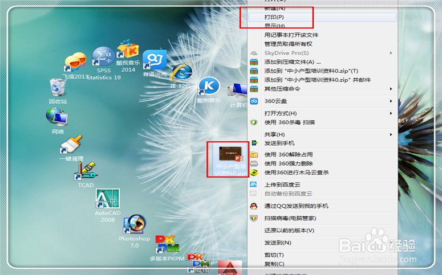
Task: Click the SkyDrive Pro cloud icon
Action: tap(254, 53)
